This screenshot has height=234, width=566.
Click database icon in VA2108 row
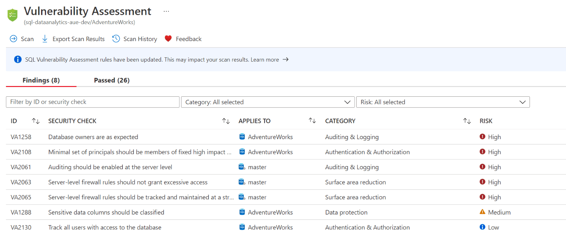242,152
